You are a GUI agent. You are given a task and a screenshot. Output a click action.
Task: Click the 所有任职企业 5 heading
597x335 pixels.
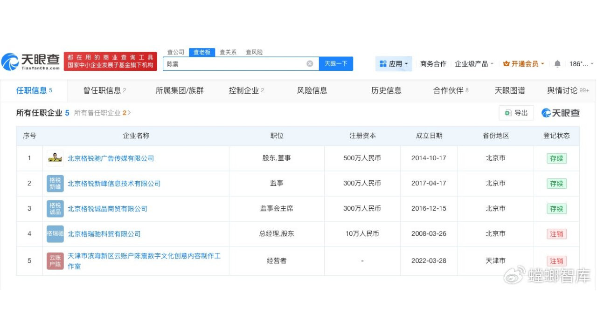click(x=43, y=113)
